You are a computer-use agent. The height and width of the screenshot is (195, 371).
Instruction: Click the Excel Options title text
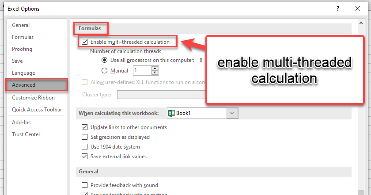tap(23, 9)
